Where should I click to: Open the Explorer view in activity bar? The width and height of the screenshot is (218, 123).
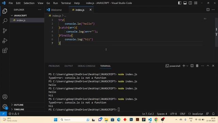5,11
